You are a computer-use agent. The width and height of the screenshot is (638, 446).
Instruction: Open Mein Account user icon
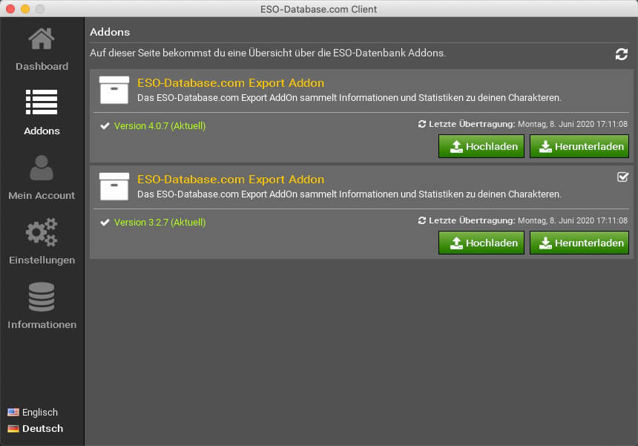42,168
